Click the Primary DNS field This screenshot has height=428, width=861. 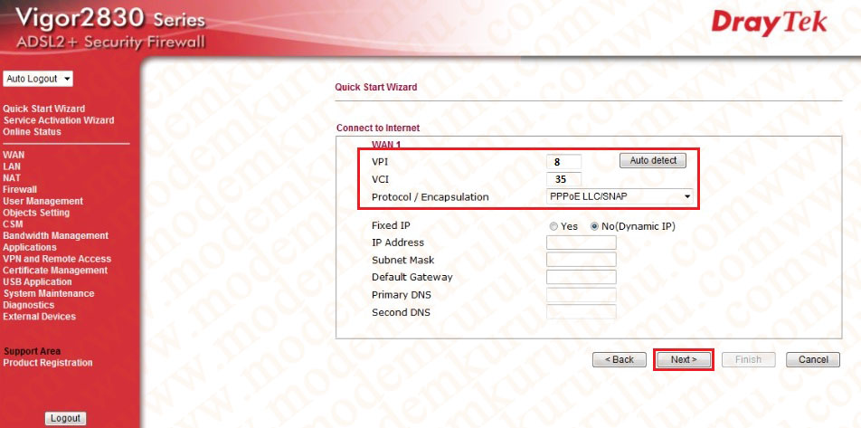[x=582, y=294]
